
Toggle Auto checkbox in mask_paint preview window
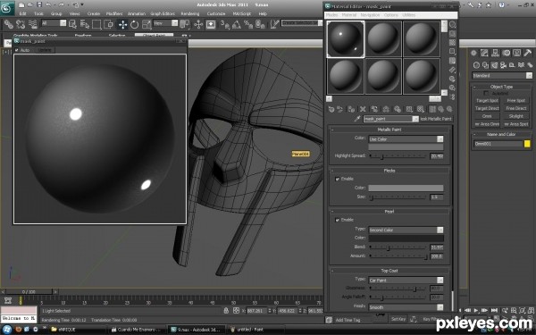[x=17, y=50]
